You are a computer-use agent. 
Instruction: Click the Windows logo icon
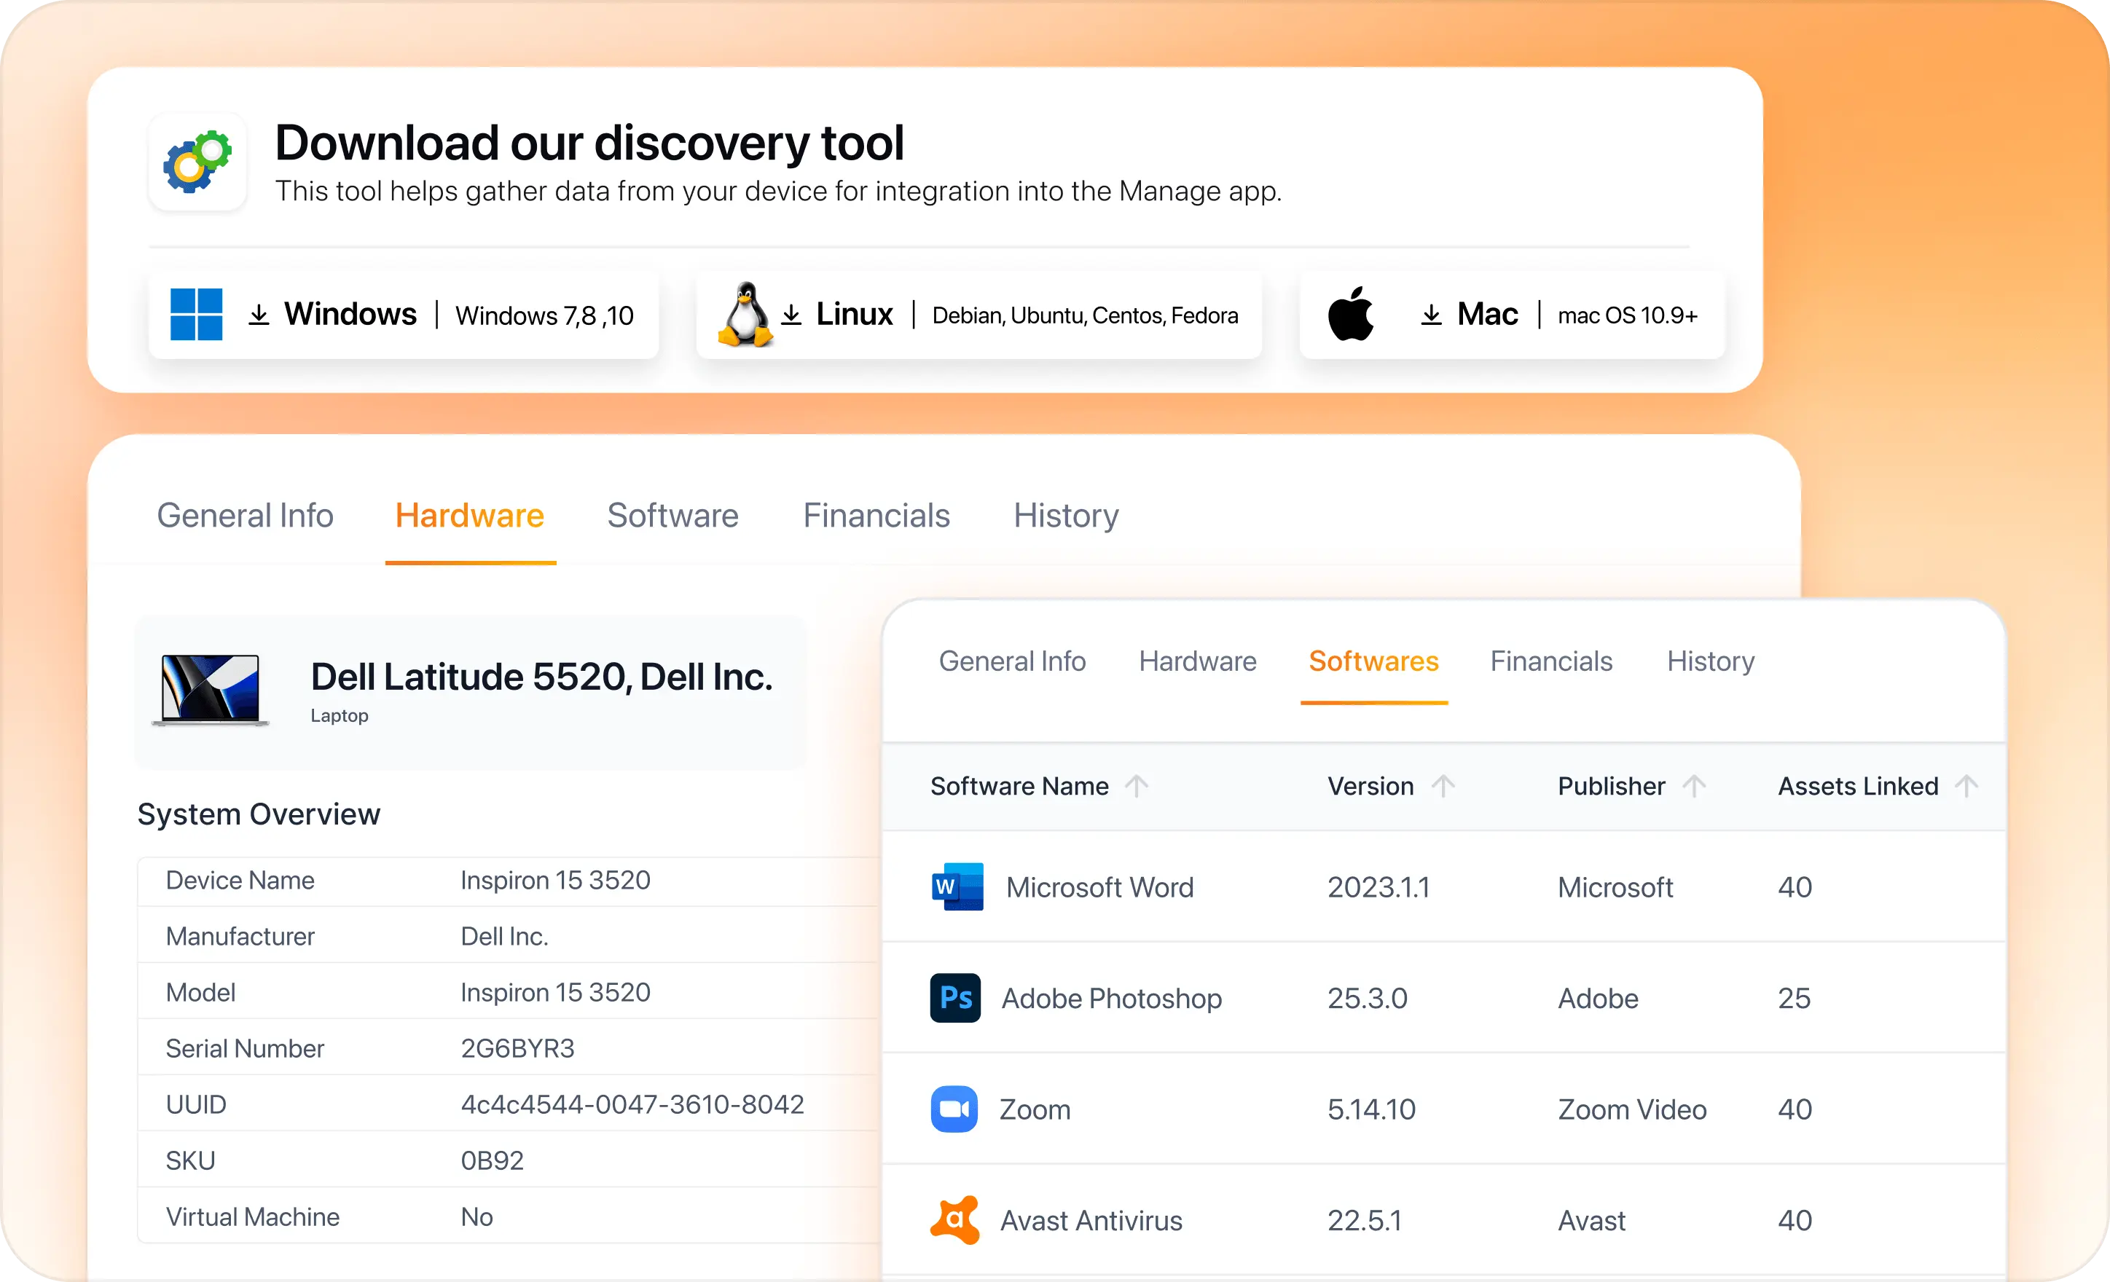point(196,314)
